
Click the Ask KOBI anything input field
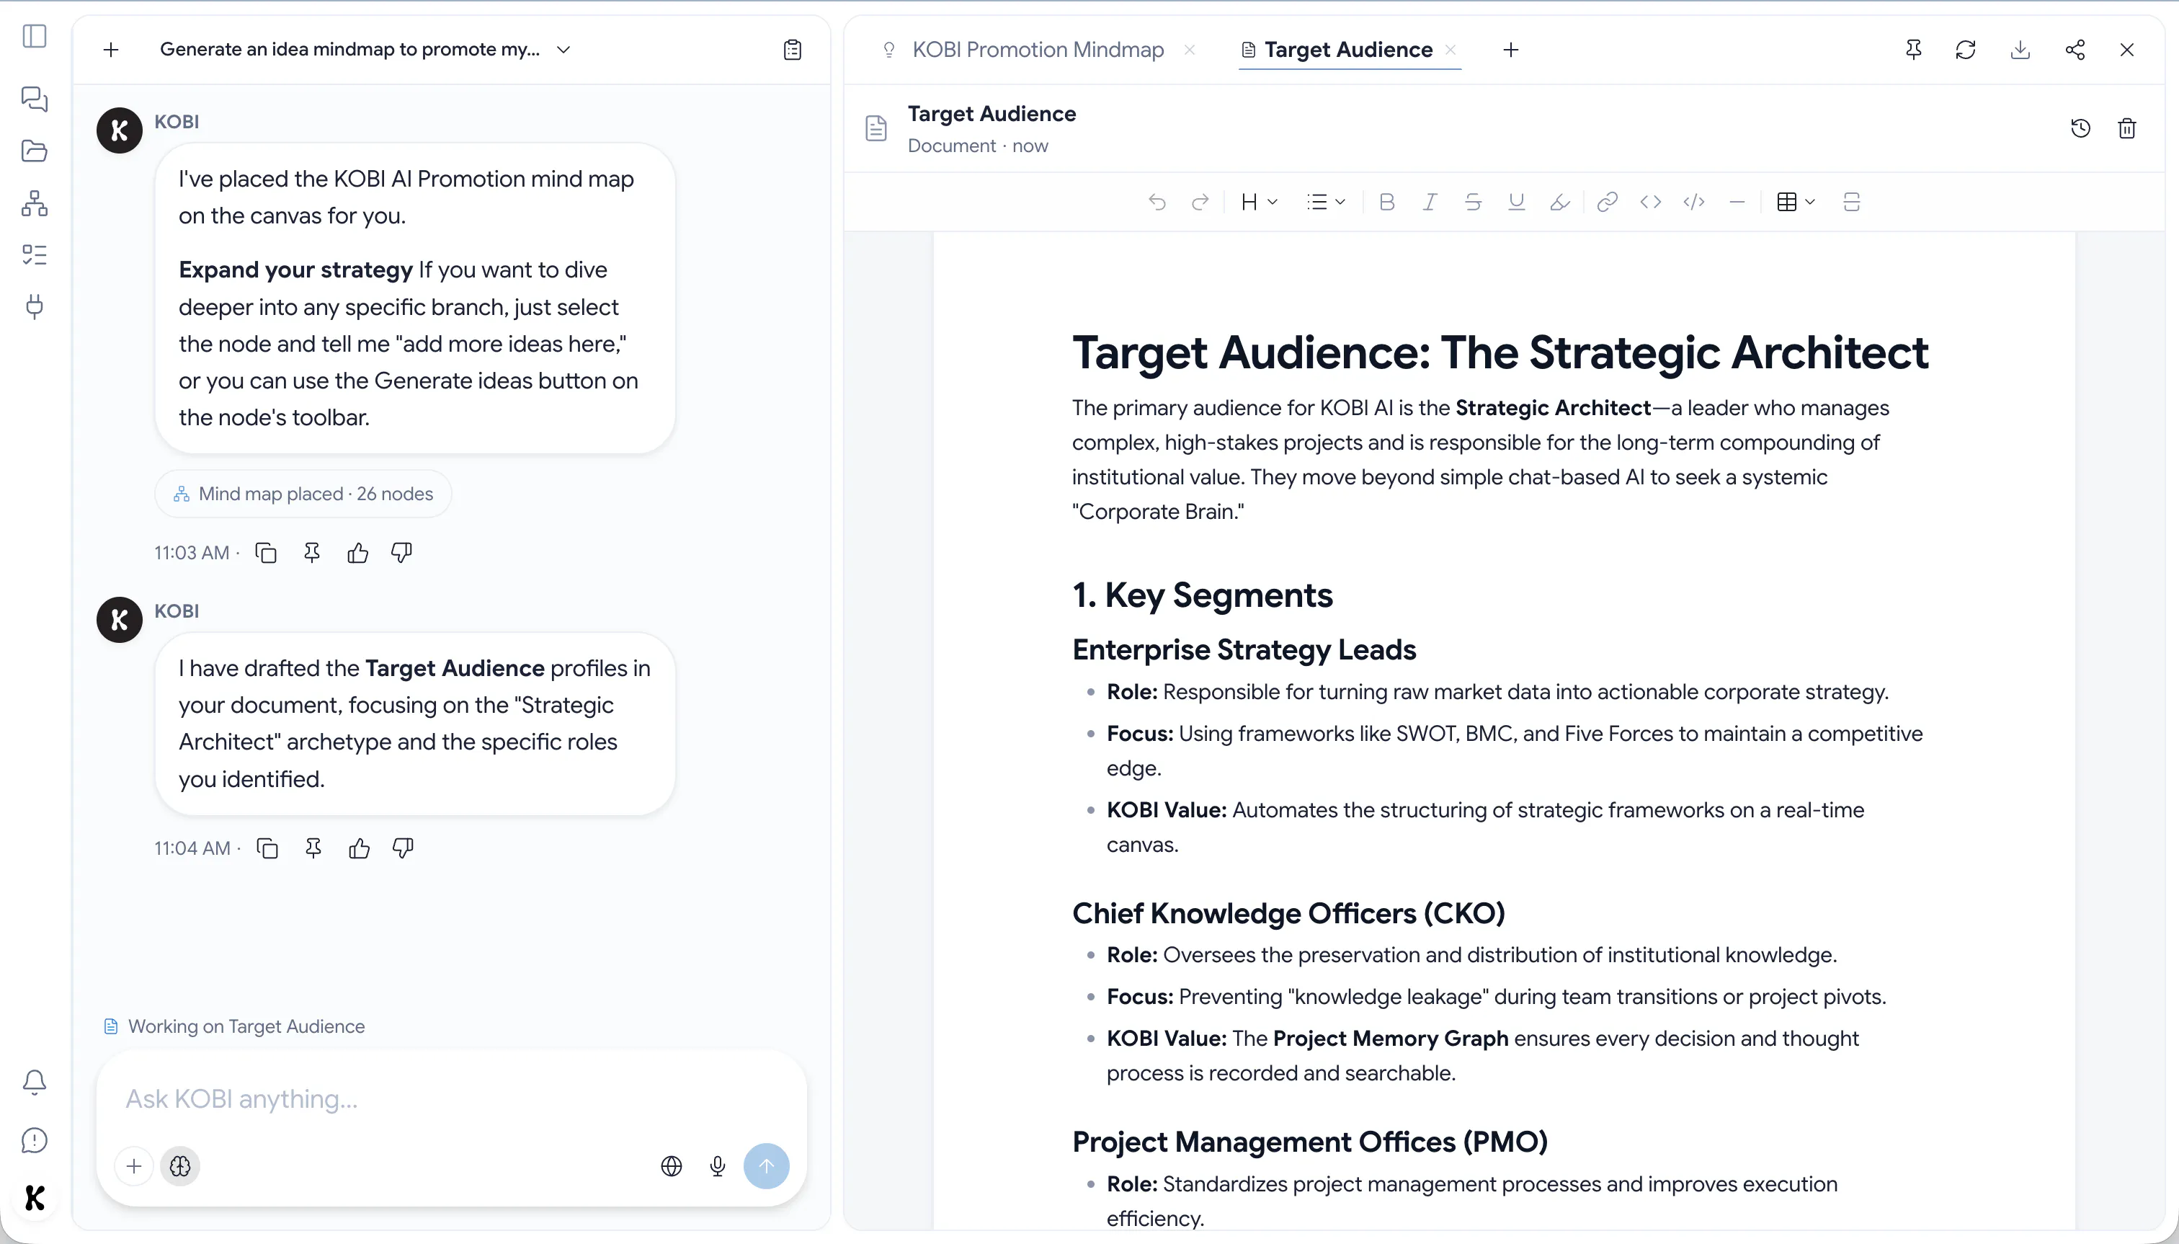451,1098
